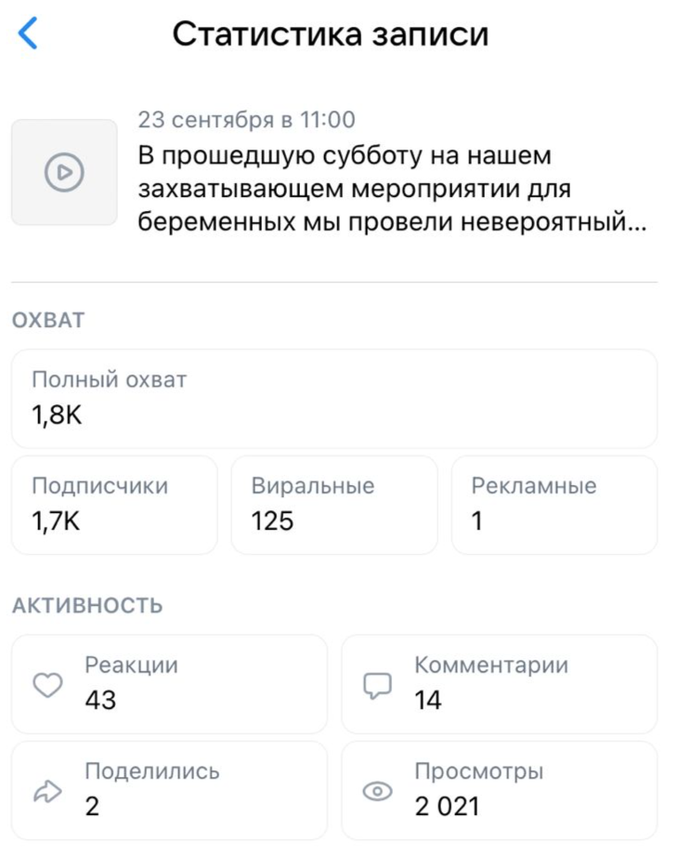Viewport: 677px width, 855px height.
Task: Select the Виральные reach card
Action: 333,505
